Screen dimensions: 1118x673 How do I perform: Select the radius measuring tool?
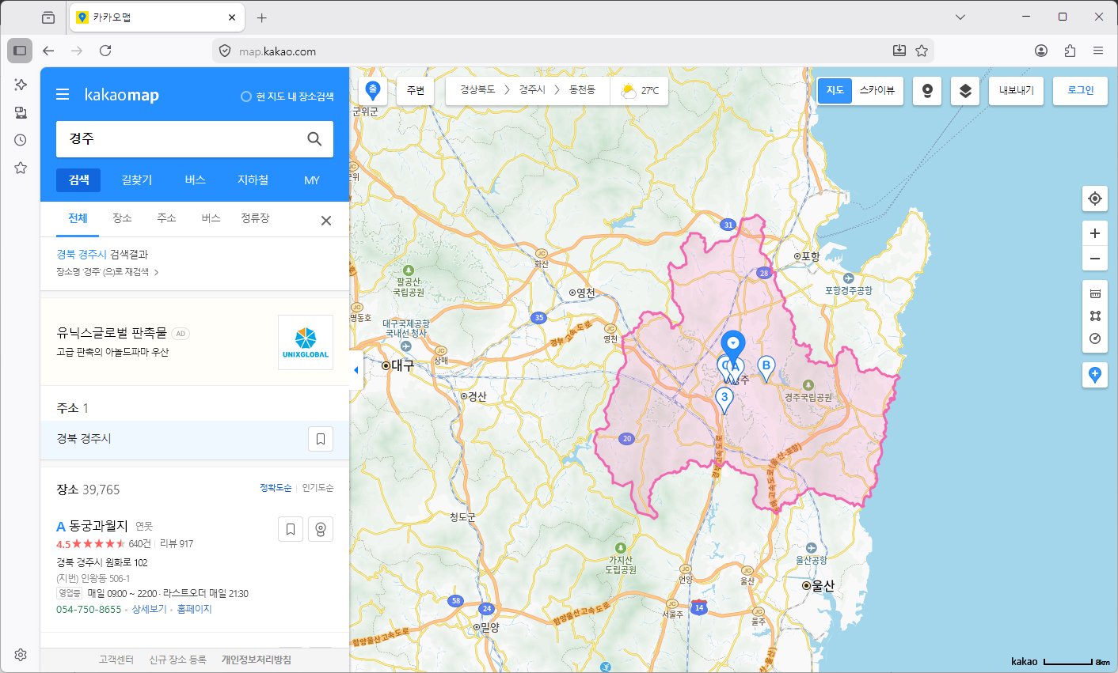(1095, 338)
